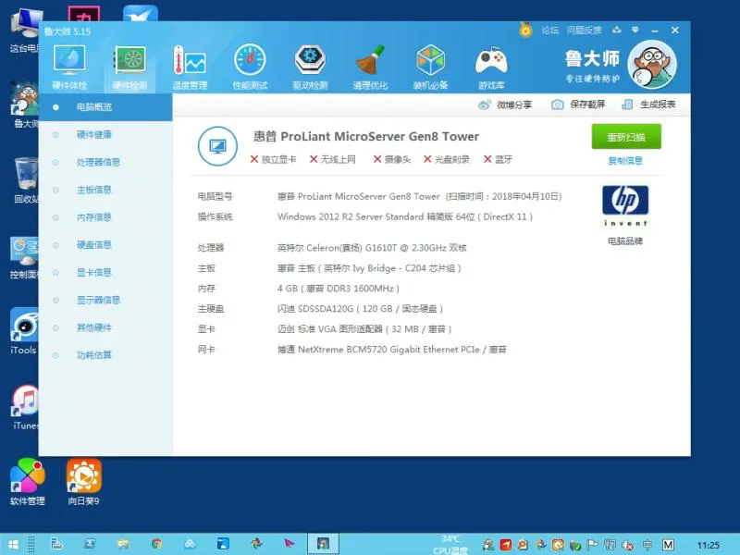The height and width of the screenshot is (555, 740).
Task: Click the network card text NetXtreme BCM5720
Action: point(391,350)
